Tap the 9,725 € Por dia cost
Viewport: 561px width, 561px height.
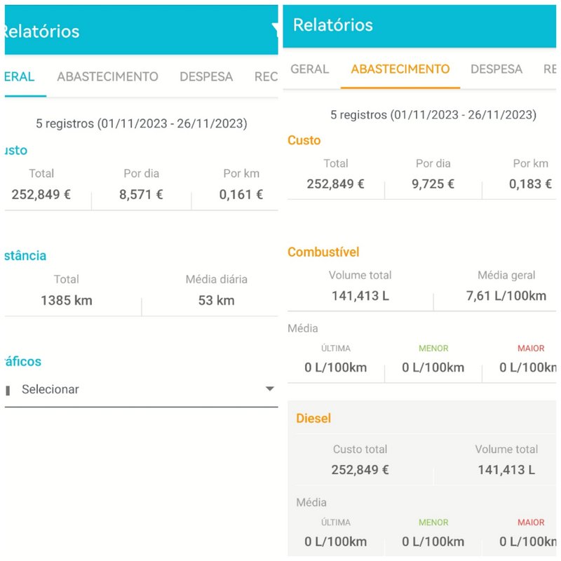pyautogui.click(x=433, y=184)
